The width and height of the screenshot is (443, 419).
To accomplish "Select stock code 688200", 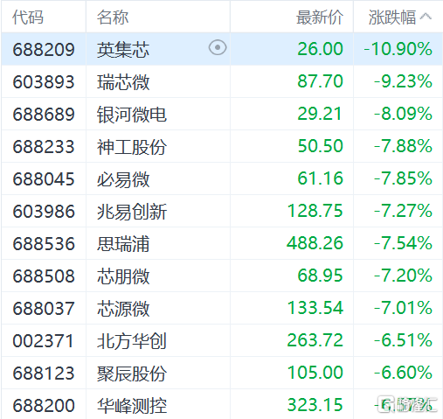I will coord(44,405).
